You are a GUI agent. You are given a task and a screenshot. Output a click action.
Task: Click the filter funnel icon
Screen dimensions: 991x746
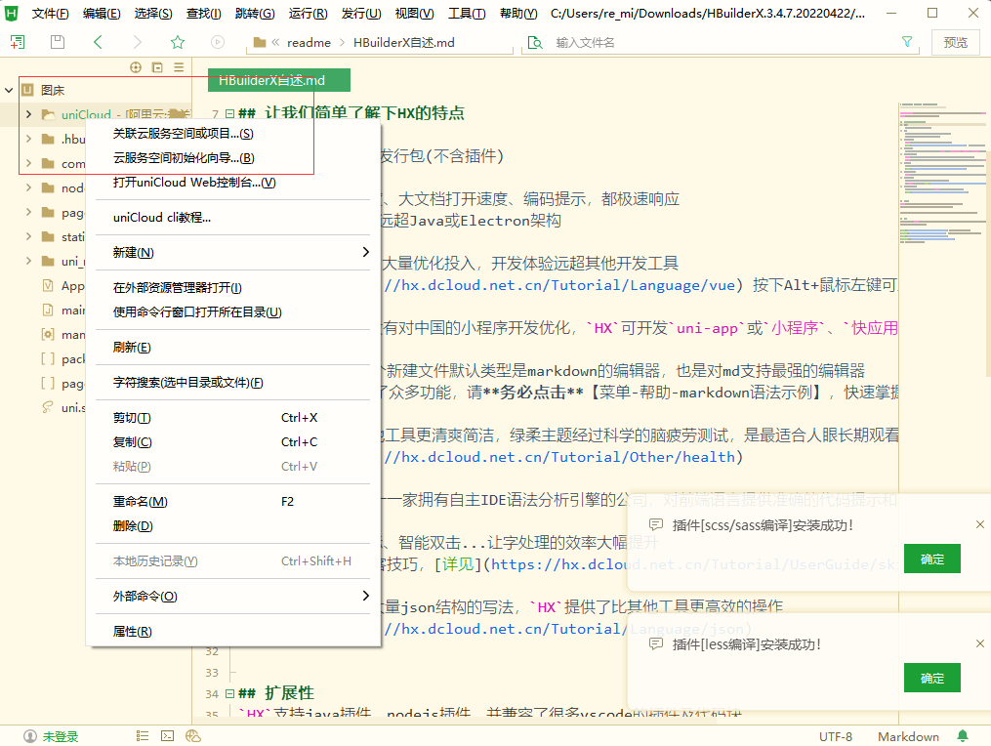coord(907,42)
